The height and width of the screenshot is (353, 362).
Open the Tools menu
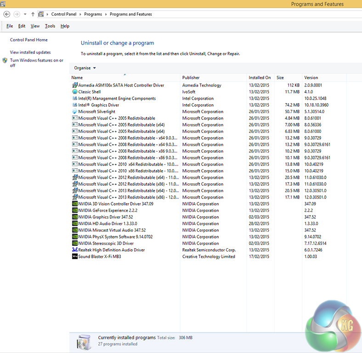(50, 26)
